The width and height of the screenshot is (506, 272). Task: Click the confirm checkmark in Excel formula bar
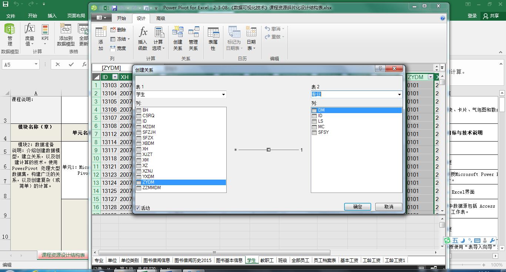71,64
